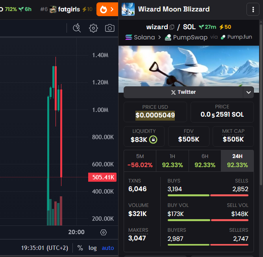
Task: Click the VOLUME $321K value
Action: pos(137,214)
